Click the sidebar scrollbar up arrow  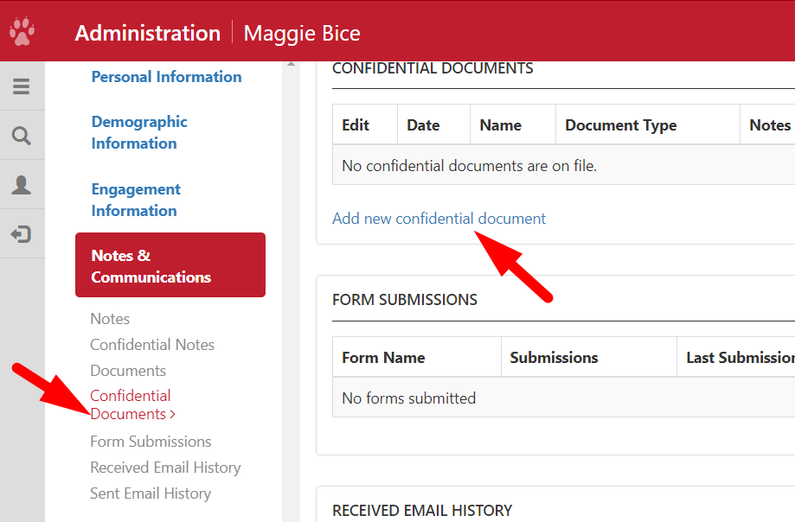[291, 64]
